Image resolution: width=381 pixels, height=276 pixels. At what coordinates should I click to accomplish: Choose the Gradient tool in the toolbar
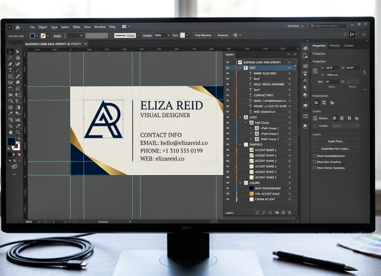18,108
